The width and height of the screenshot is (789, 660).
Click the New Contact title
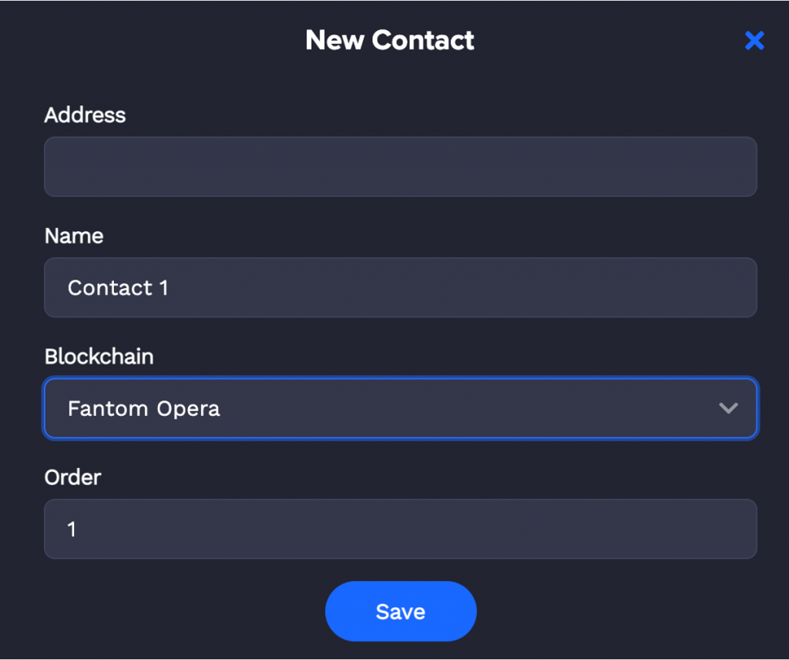[390, 40]
